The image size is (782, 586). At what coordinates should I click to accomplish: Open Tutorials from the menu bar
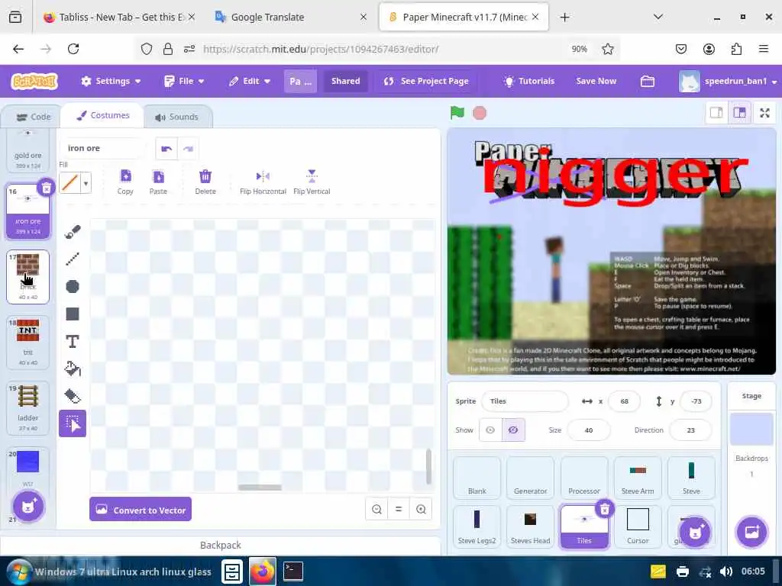click(x=530, y=81)
